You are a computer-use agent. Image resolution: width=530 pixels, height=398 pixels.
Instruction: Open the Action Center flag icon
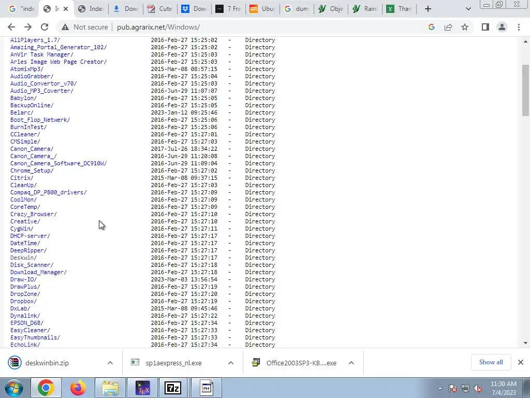[x=453, y=388]
